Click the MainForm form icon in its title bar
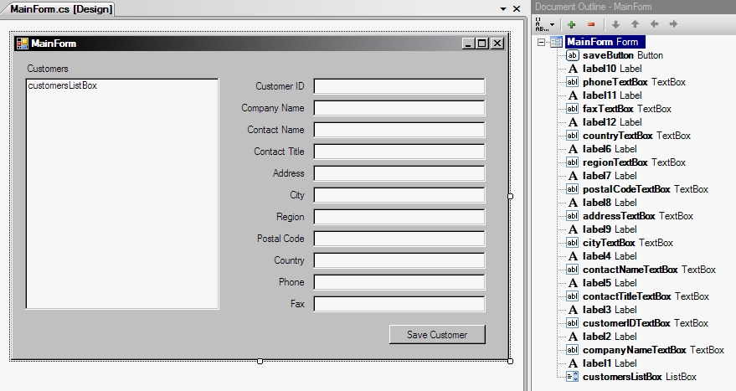736x391 pixels. (x=22, y=44)
